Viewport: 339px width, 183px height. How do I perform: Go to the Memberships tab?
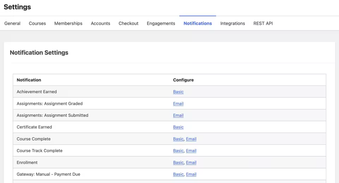(68, 23)
